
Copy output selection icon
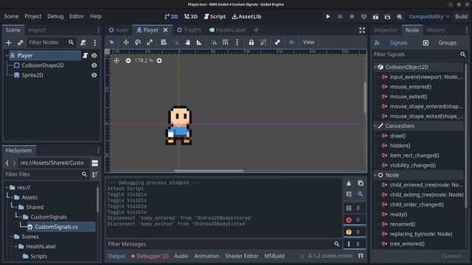click(x=361, y=183)
